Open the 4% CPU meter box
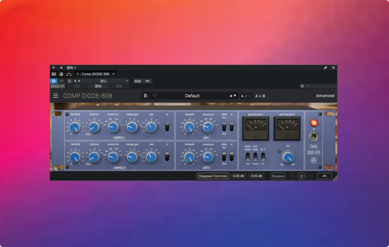 click(x=324, y=176)
